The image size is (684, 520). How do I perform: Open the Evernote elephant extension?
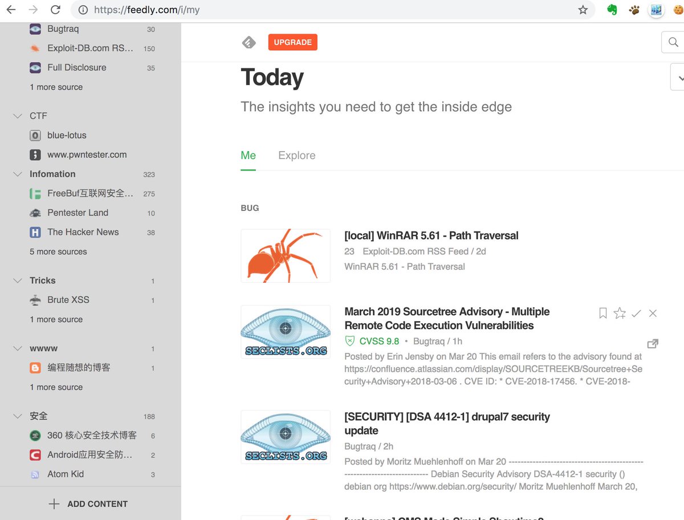(x=612, y=10)
